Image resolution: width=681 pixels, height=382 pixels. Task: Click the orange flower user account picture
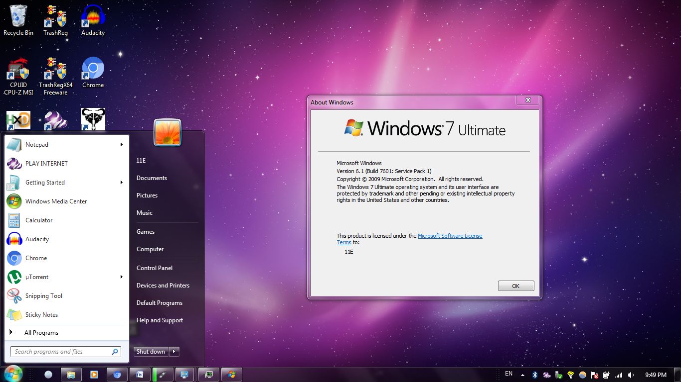point(168,132)
